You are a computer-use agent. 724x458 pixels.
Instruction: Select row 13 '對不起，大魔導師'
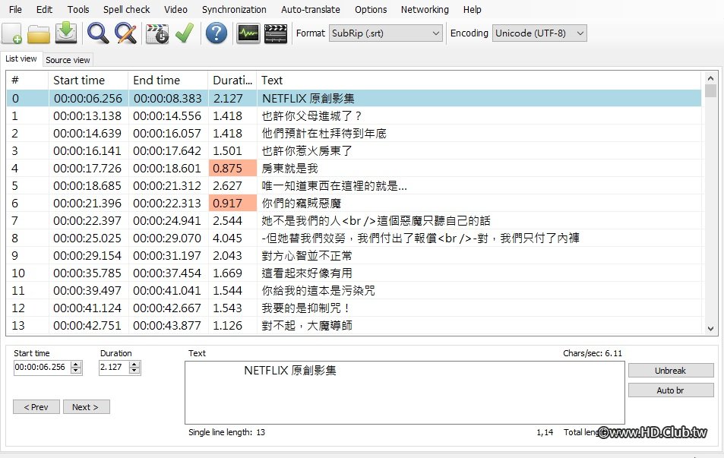354,326
